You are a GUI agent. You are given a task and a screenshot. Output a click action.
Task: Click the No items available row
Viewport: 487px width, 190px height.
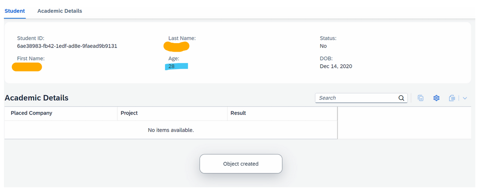(171, 130)
